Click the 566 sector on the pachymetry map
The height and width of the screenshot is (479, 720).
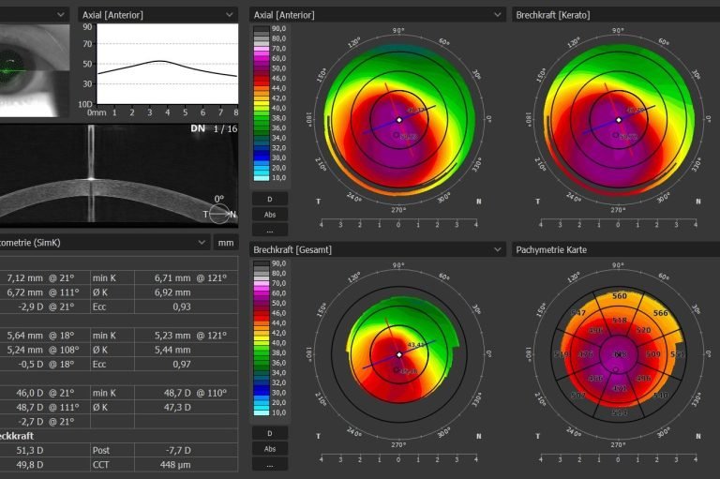[660, 313]
